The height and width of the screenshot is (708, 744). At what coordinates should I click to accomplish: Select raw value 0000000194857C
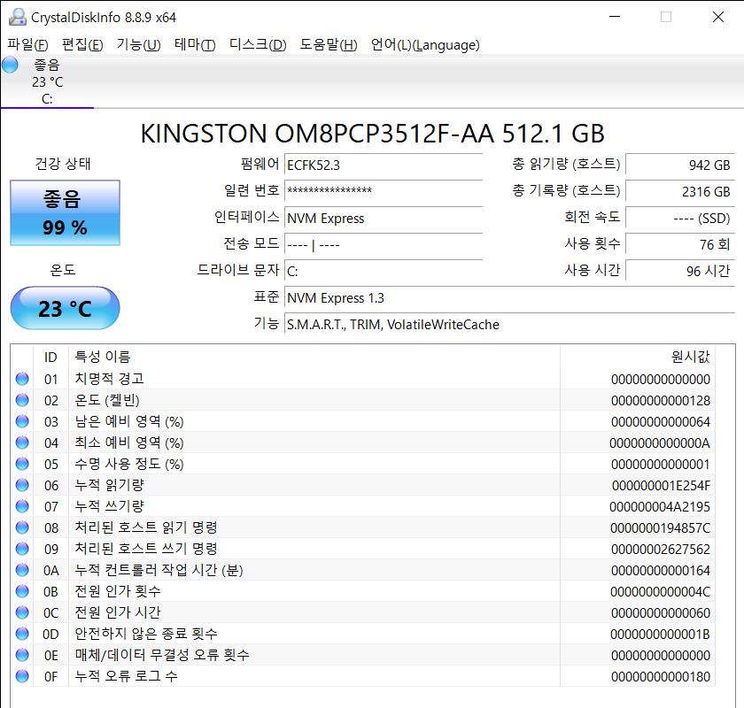[660, 528]
